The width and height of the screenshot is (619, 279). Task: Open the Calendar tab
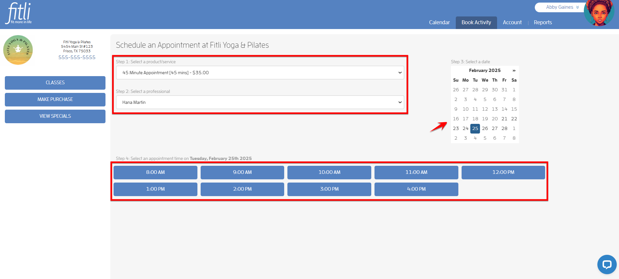click(x=439, y=23)
